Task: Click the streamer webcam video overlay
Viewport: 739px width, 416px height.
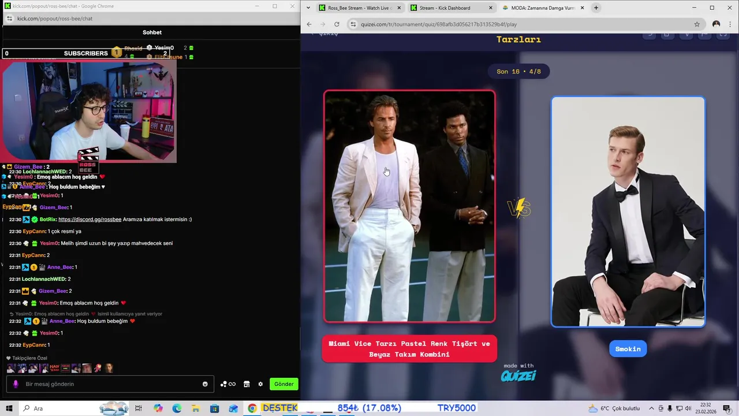Action: pyautogui.click(x=88, y=112)
